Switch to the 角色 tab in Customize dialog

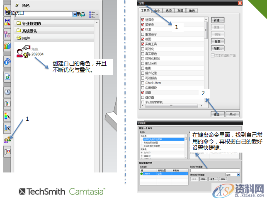pos(192,11)
